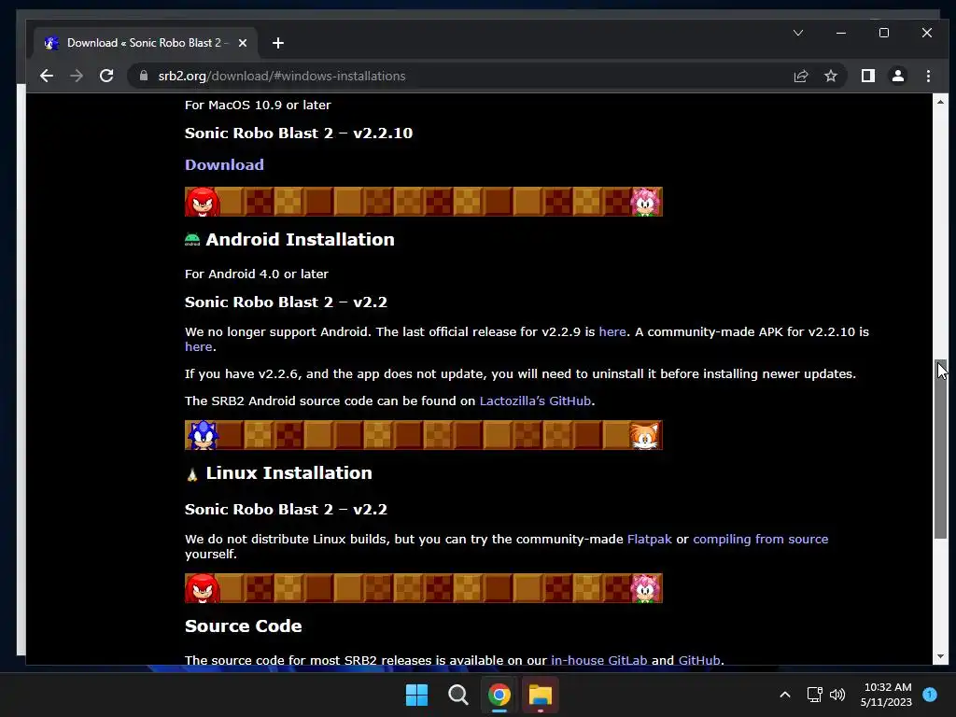The height and width of the screenshot is (717, 956).
Task: Click the forward navigation arrow
Action: coord(77,76)
